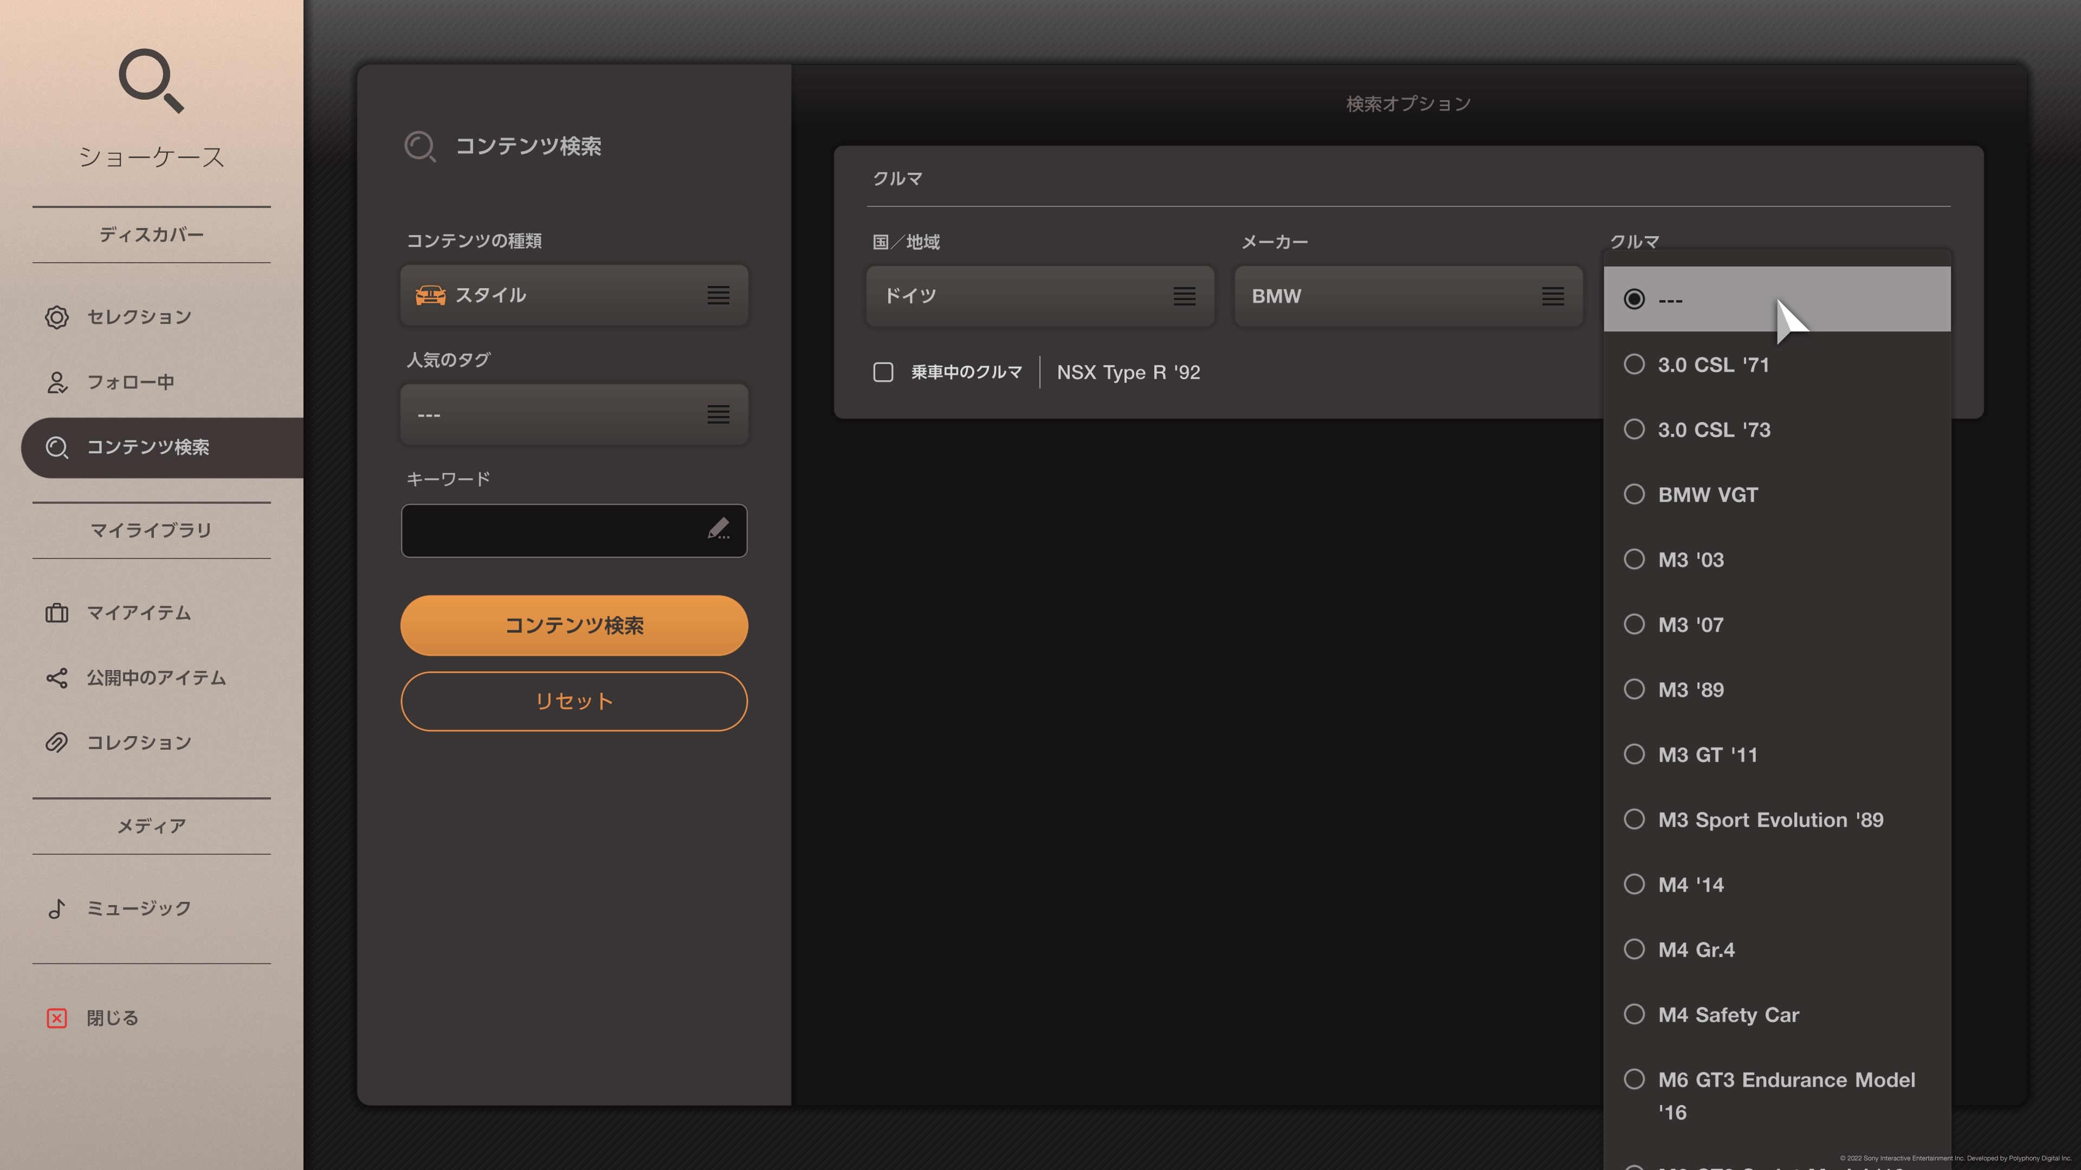
Task: Click the ミュージック note icon
Action: [x=56, y=908]
